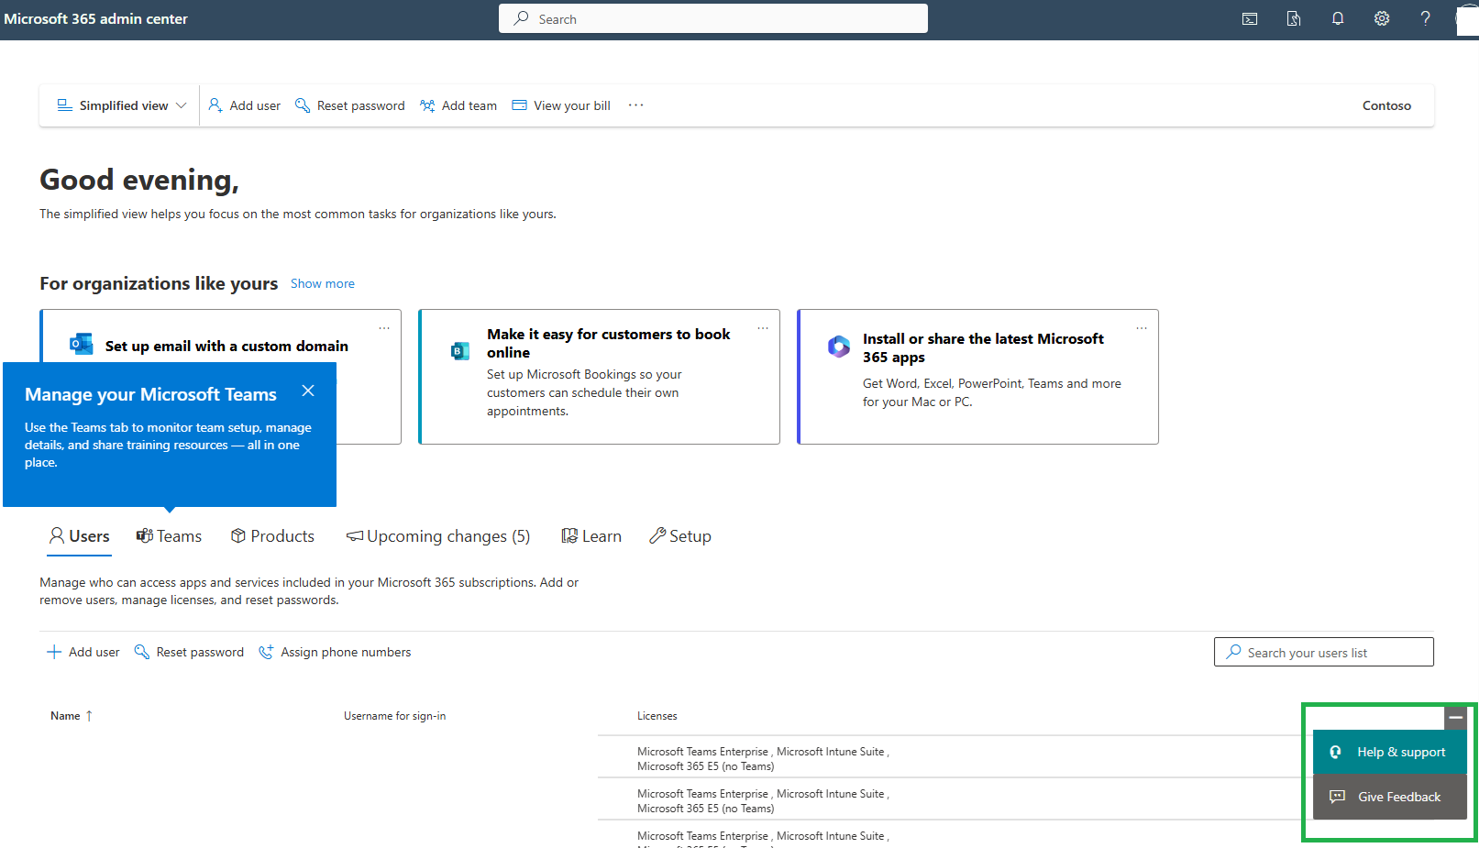Open ellipsis menu on custom domain card

384,328
